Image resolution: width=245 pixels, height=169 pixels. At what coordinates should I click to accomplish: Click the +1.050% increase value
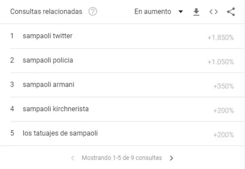tap(220, 62)
